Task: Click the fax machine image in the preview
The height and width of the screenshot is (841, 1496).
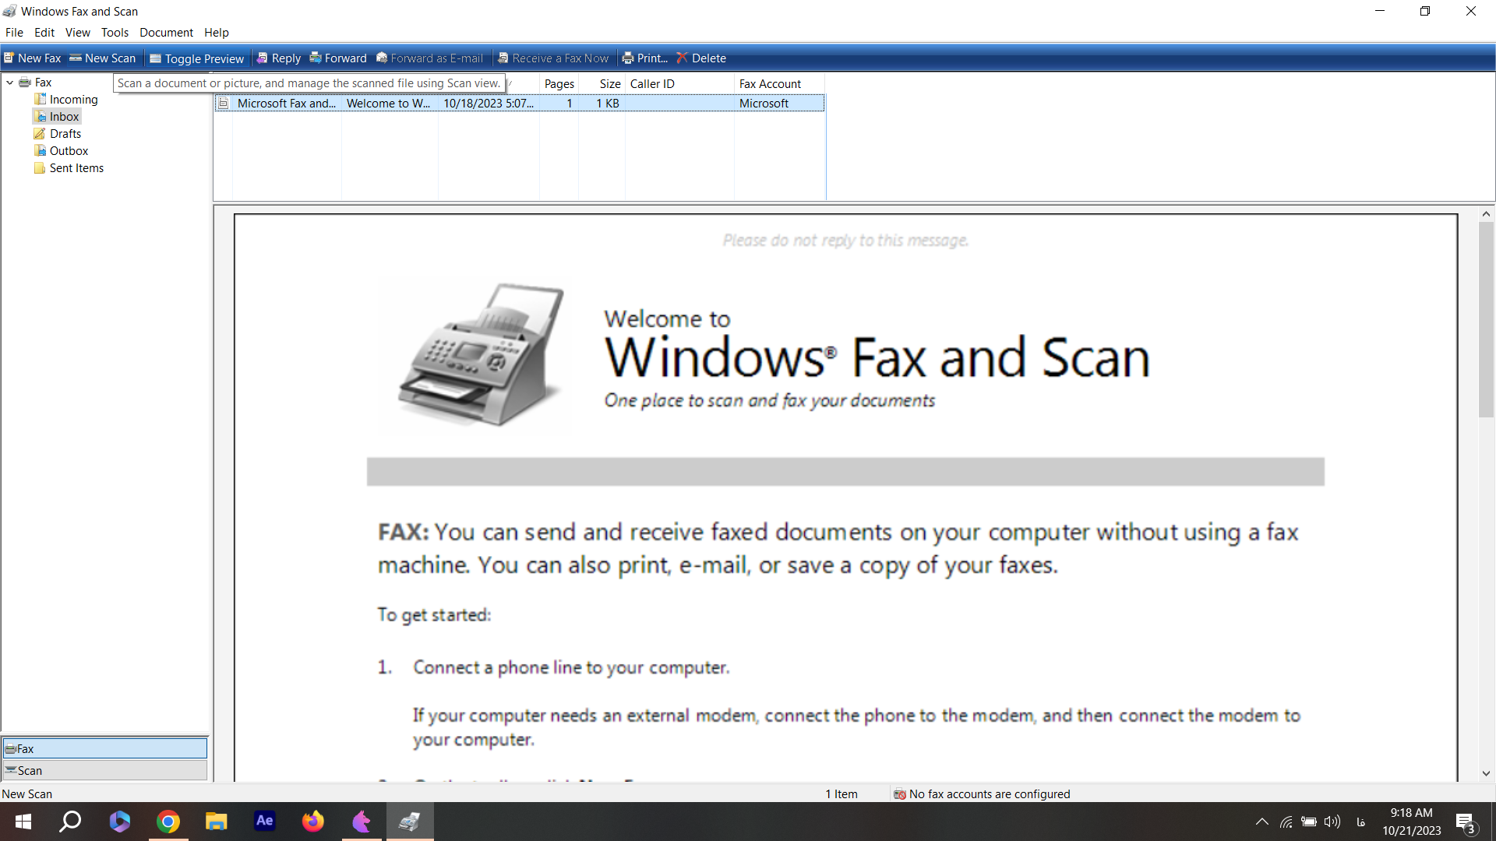Action: 482,354
